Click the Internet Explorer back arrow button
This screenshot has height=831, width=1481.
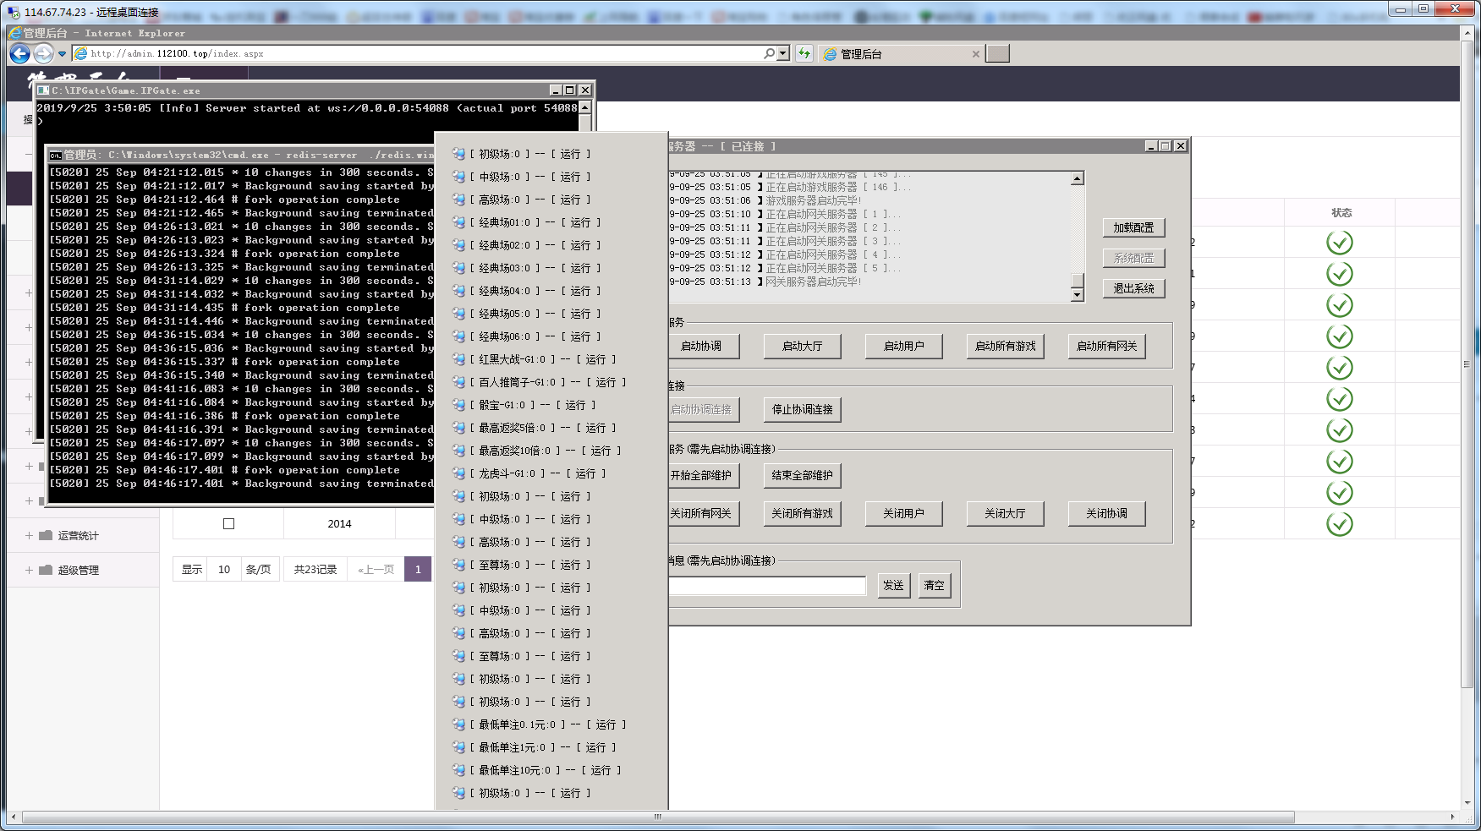coord(19,54)
